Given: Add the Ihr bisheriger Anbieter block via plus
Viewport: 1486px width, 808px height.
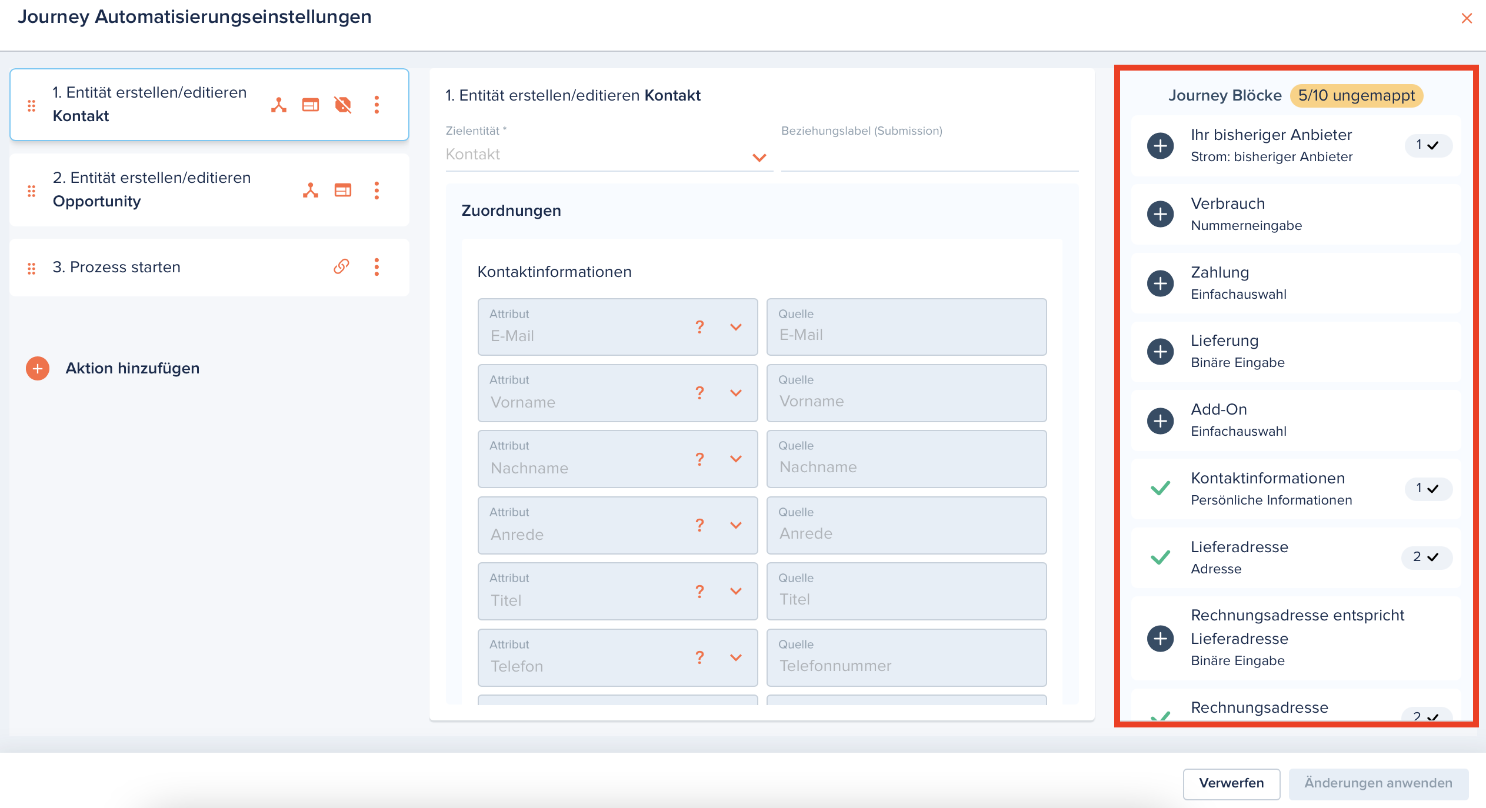Looking at the screenshot, I should click(1160, 145).
